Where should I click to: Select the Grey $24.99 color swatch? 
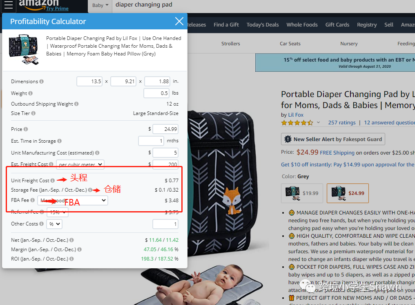point(348,193)
